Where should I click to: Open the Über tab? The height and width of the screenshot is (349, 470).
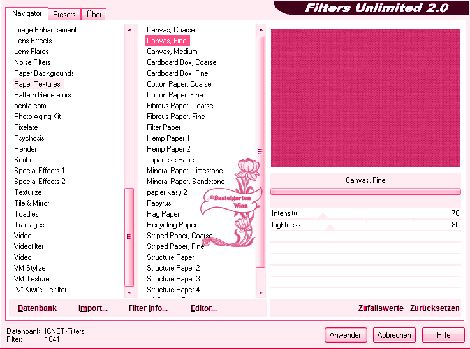(x=94, y=15)
